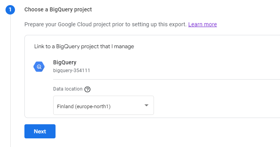
Task: Open the Data location help question mark
Action: [x=87, y=89]
